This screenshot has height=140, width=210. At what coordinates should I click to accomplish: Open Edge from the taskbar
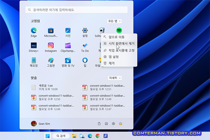pyautogui.click(x=90, y=136)
